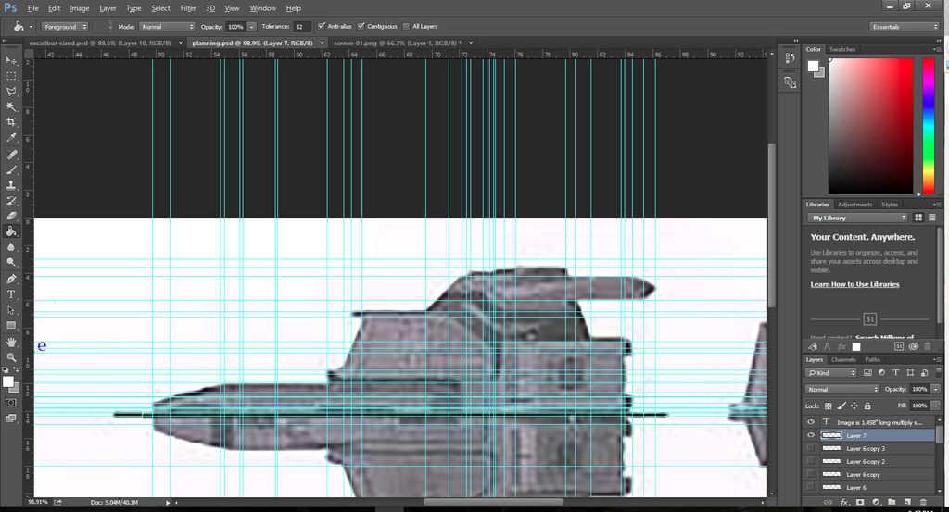Uncheck the Anti-alias checkbox
The image size is (949, 512).
click(x=322, y=27)
